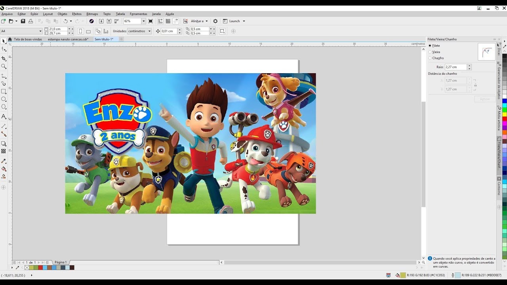Select the Rectangle tool
Screen dimensions: 507x285
point(4,91)
